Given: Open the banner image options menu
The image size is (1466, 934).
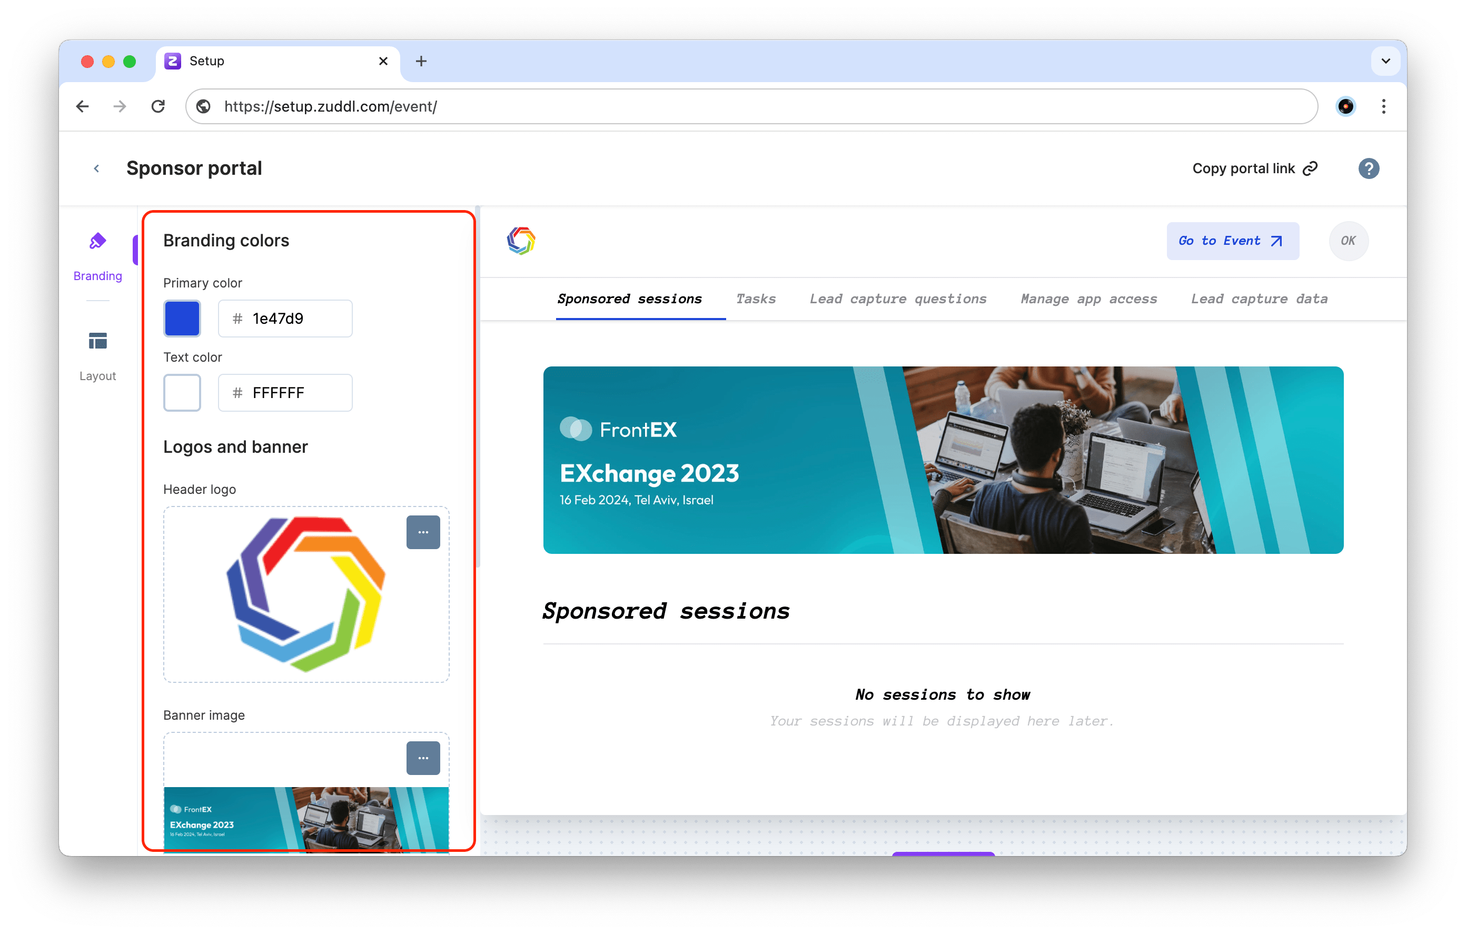Looking at the screenshot, I should tap(423, 758).
